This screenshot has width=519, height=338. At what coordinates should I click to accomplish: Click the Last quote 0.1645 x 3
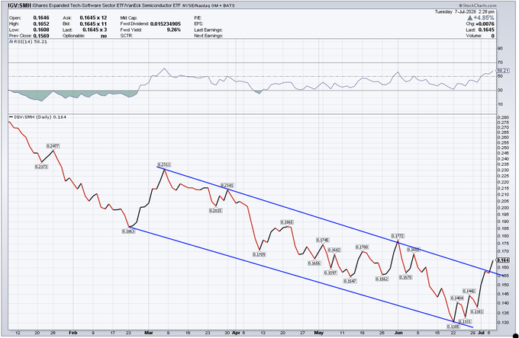(x=95, y=30)
